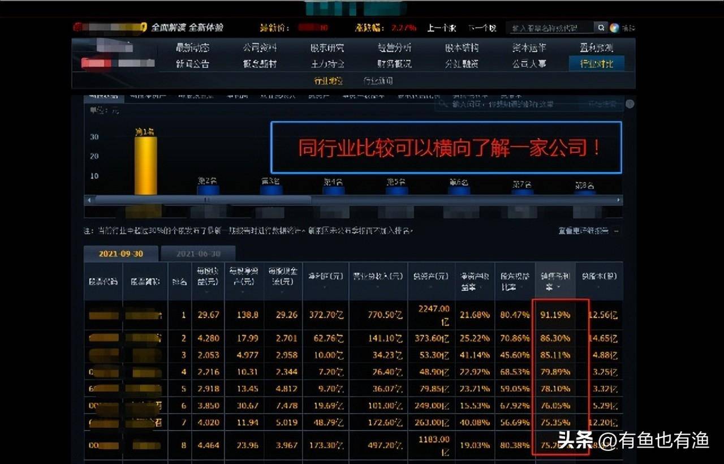Viewport: 724px width, 464px height.
Task: Select the highlighted 行业对比 tab
Action: click(597, 64)
